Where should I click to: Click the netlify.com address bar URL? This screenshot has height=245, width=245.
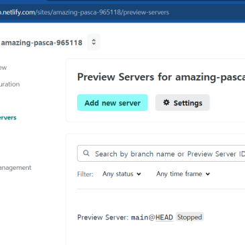coord(85,12)
